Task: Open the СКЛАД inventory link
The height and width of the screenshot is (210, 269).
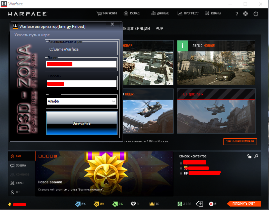Action: point(135,13)
